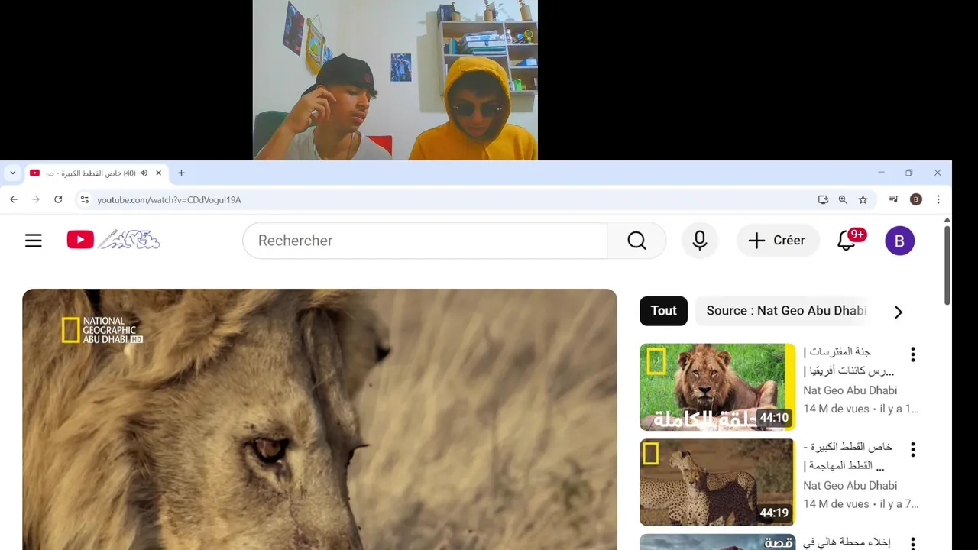This screenshot has height=550, width=978.
Task: Click "14 M de vues" under خاص القطط الكبيرة
Action: (x=836, y=504)
